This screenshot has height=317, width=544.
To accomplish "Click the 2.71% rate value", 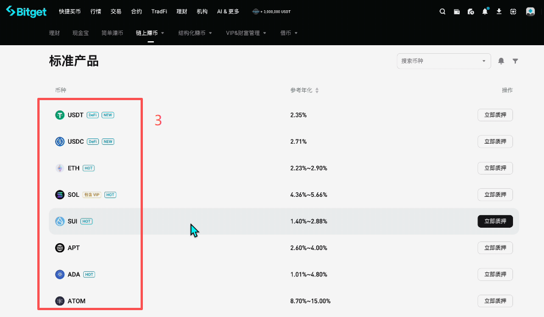I will coord(298,141).
